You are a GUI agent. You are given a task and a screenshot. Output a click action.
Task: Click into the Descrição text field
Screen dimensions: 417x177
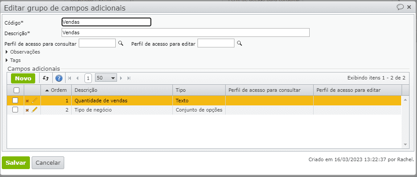click(x=185, y=33)
